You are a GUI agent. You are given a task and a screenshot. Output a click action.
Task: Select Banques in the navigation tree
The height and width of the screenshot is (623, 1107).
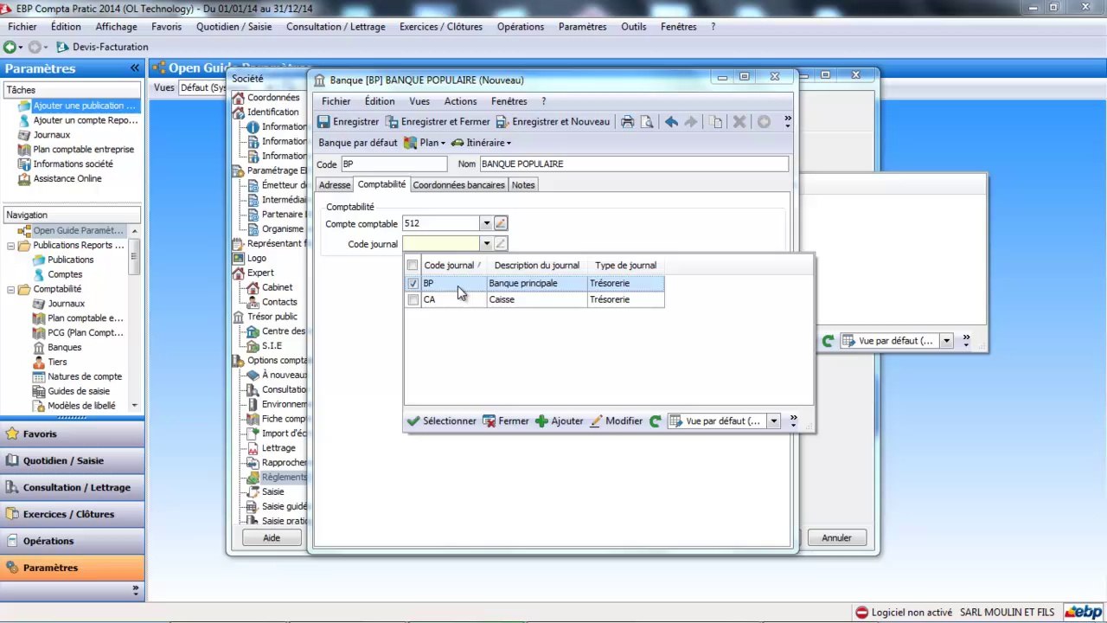(x=65, y=347)
